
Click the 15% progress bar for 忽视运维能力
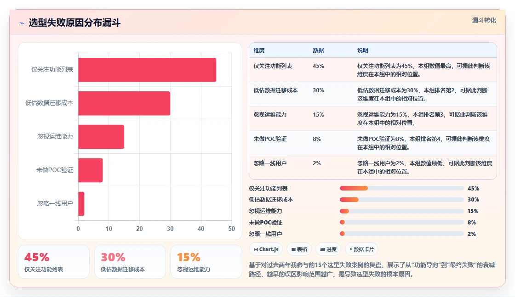pyautogui.click(x=401, y=211)
